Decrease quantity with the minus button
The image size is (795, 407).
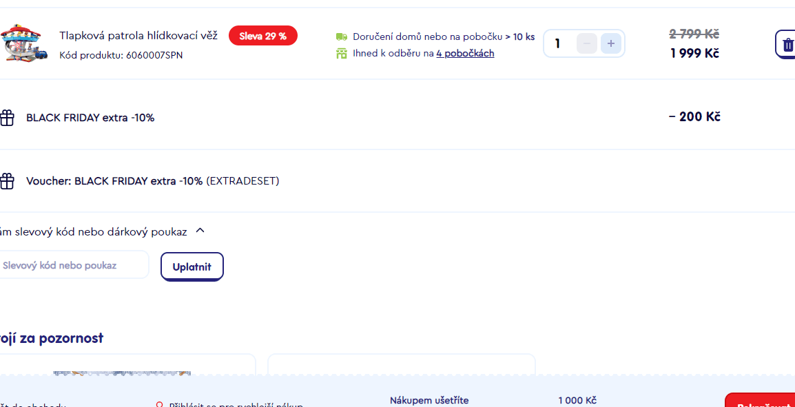(x=587, y=43)
